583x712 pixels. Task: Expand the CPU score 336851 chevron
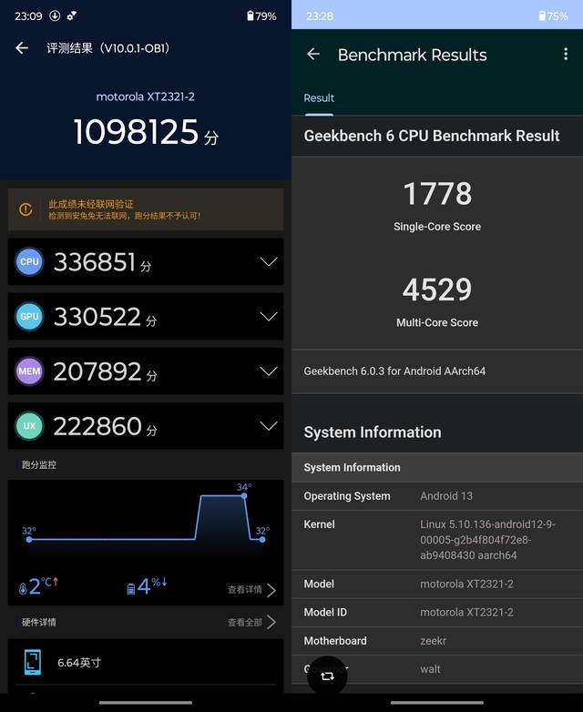click(268, 262)
